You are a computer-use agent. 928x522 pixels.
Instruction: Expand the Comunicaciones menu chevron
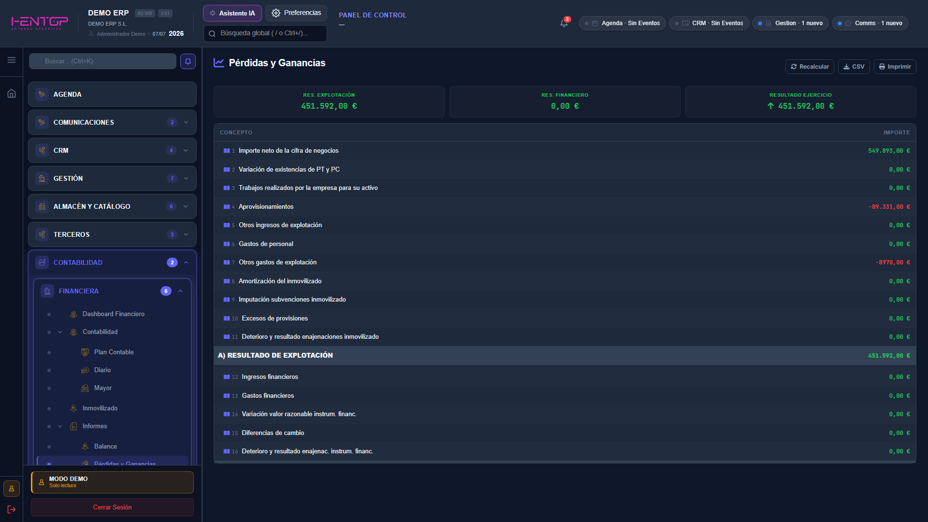coord(186,122)
